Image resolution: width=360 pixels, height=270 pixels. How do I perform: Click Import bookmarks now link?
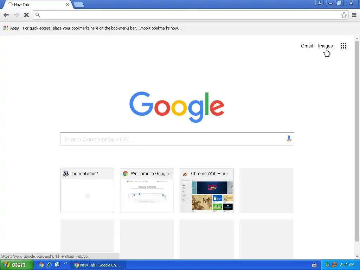[160, 28]
